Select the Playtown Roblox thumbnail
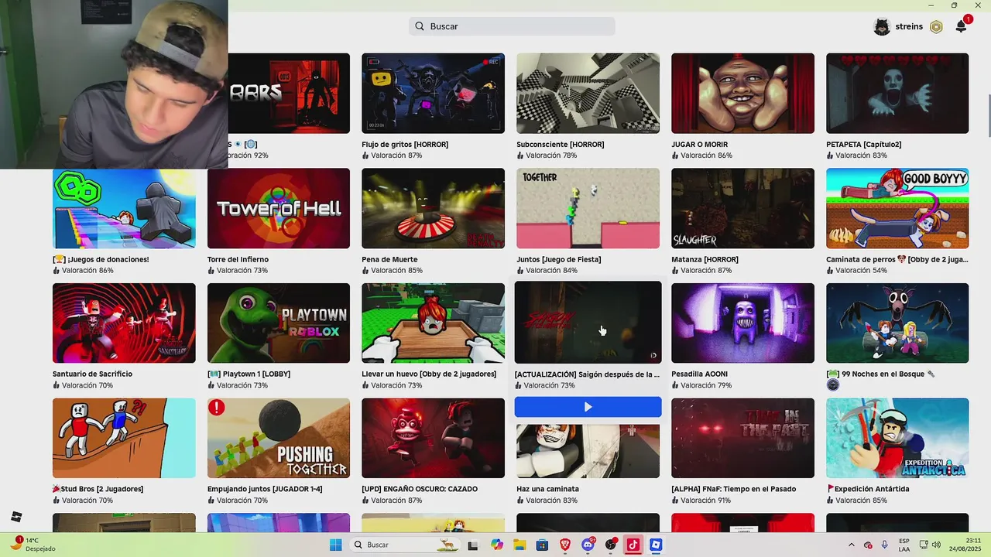This screenshot has width=991, height=557. click(x=279, y=323)
